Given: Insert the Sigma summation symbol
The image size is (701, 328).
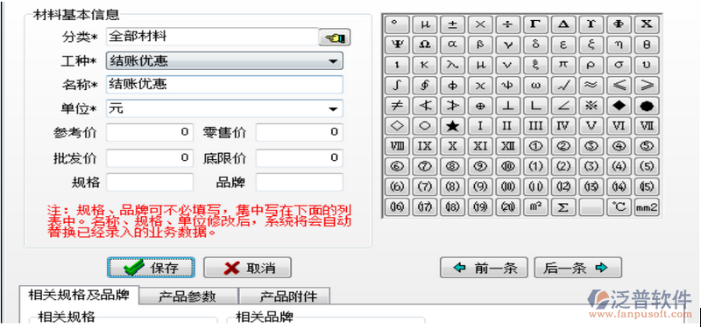Looking at the screenshot, I should [x=563, y=207].
